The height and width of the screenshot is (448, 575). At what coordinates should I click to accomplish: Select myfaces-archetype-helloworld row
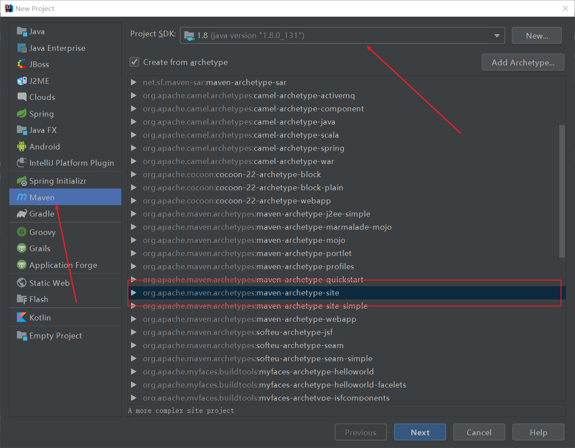[x=347, y=371]
